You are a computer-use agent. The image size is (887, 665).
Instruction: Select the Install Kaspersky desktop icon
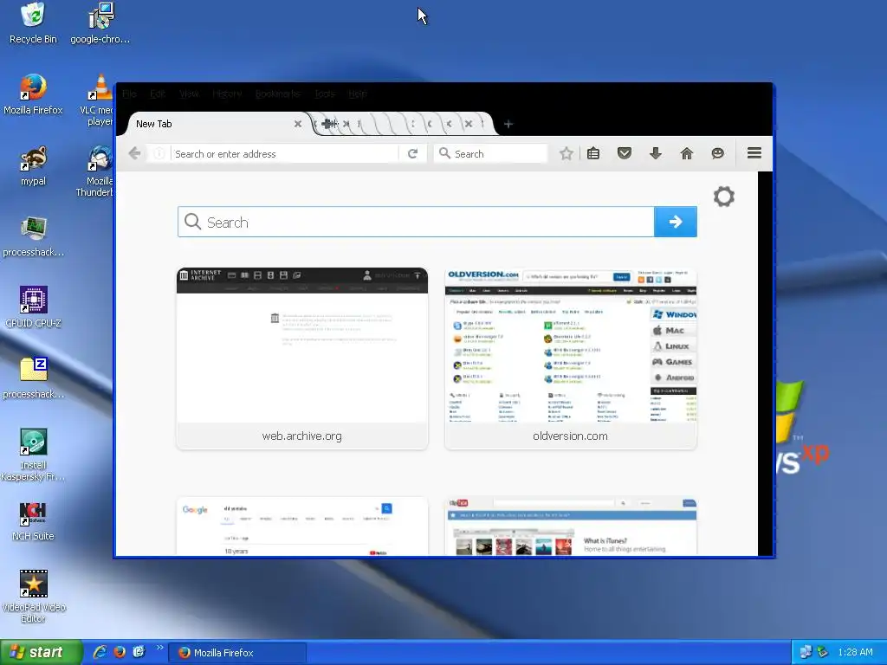pyautogui.click(x=33, y=455)
